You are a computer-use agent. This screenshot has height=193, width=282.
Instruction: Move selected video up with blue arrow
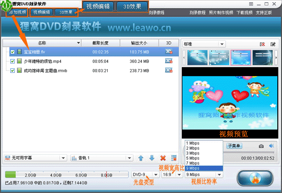pyautogui.click(x=141, y=158)
